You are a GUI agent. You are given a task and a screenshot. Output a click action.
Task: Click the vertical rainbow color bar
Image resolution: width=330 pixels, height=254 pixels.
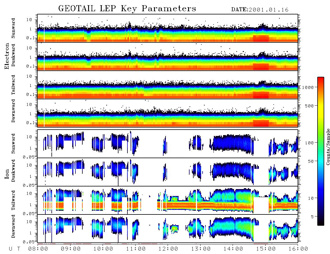click(320, 151)
